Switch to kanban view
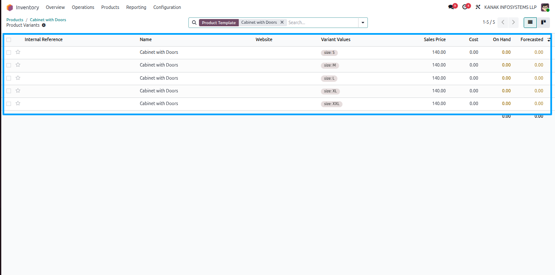555x275 pixels. click(x=543, y=22)
